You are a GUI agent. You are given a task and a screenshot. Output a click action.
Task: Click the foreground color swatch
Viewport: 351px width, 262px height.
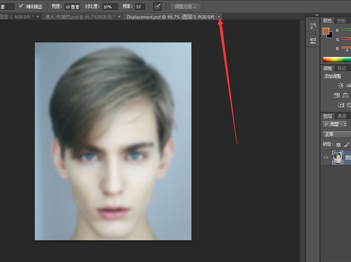click(326, 31)
